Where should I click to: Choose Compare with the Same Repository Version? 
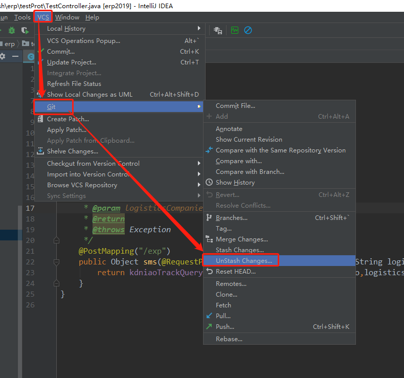tap(280, 150)
